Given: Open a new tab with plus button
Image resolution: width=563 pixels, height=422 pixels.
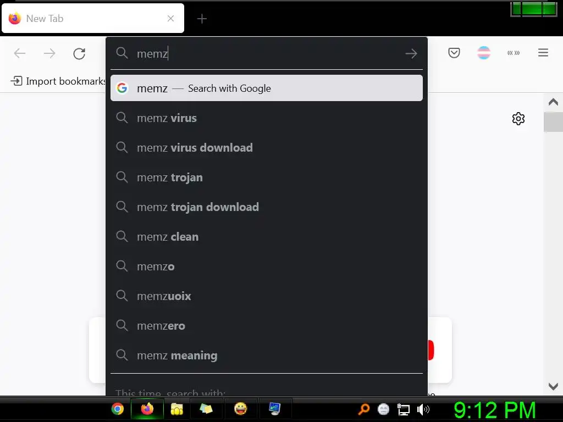Looking at the screenshot, I should [x=202, y=19].
